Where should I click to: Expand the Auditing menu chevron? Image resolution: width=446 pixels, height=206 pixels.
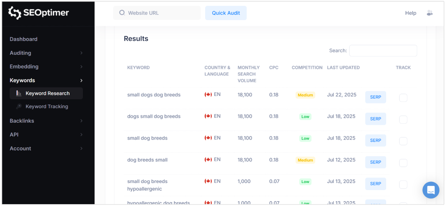tap(81, 53)
